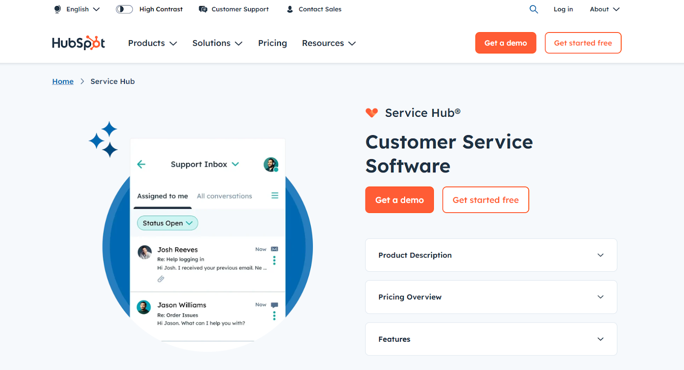Click the Customer Service Software heading
Viewport: 684px width, 370px height.
[x=449, y=154]
